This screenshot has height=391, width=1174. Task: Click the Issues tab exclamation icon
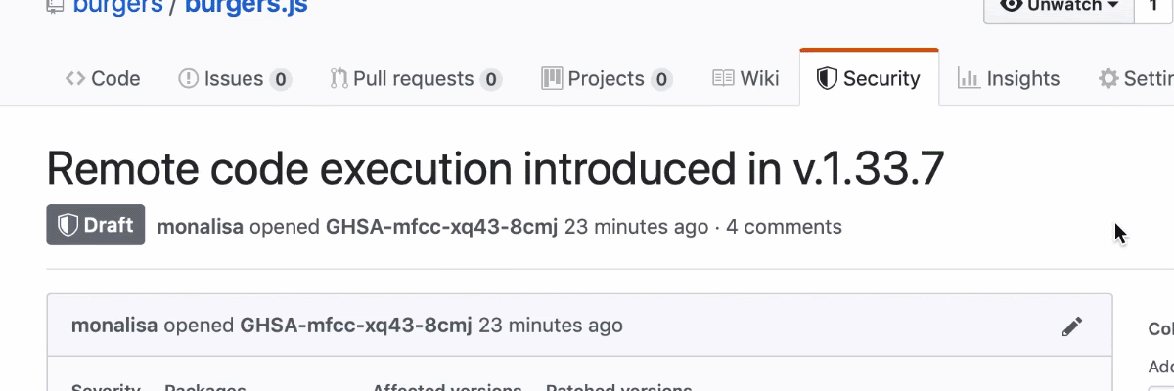tap(188, 79)
